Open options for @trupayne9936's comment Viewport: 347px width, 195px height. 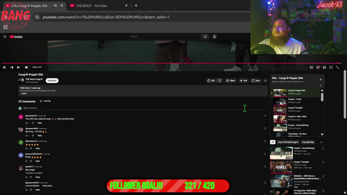tap(265, 128)
